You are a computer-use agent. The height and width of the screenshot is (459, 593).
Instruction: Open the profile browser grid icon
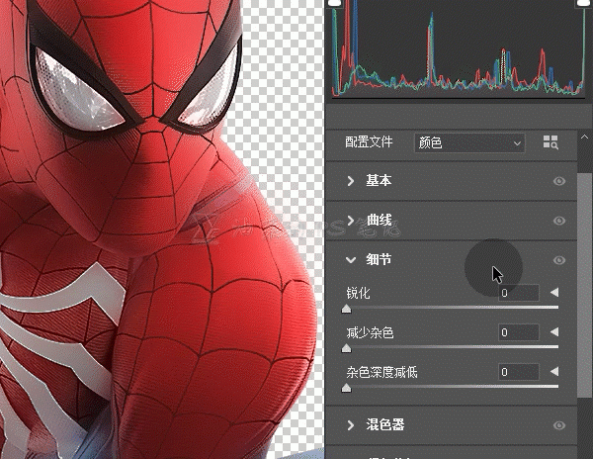(x=551, y=142)
